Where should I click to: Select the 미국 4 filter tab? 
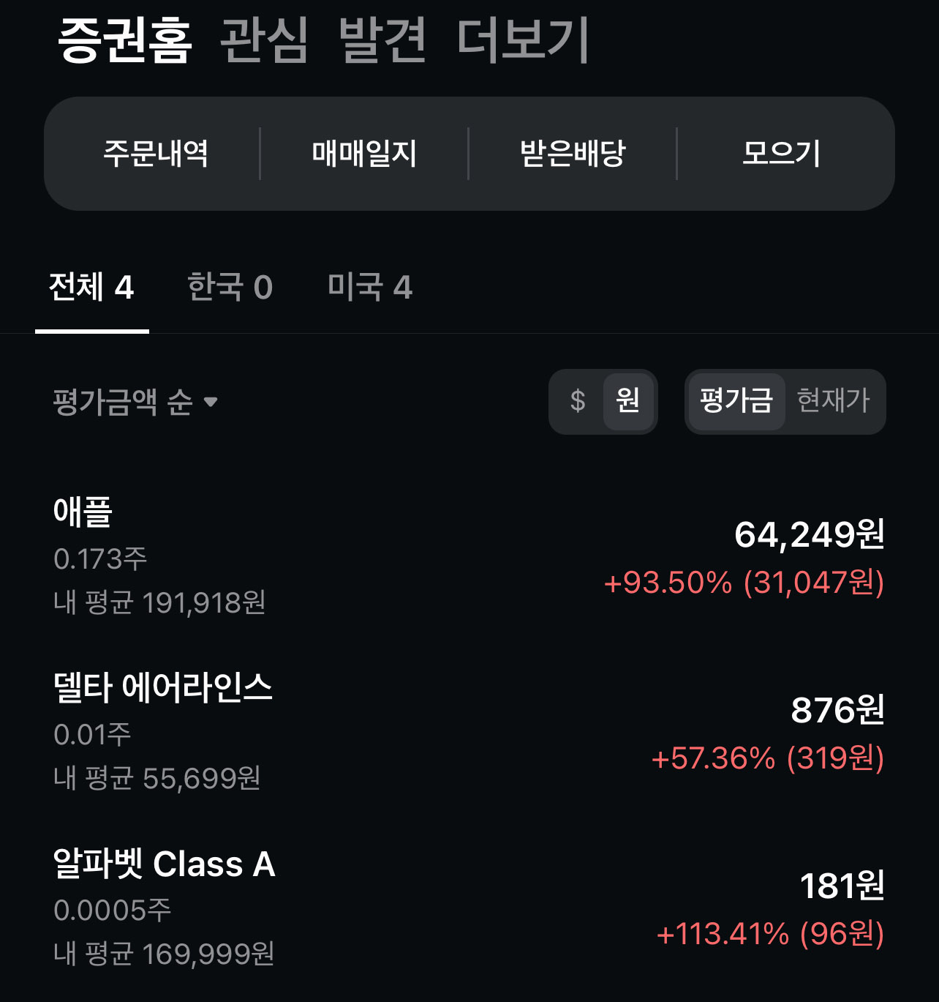coord(369,287)
